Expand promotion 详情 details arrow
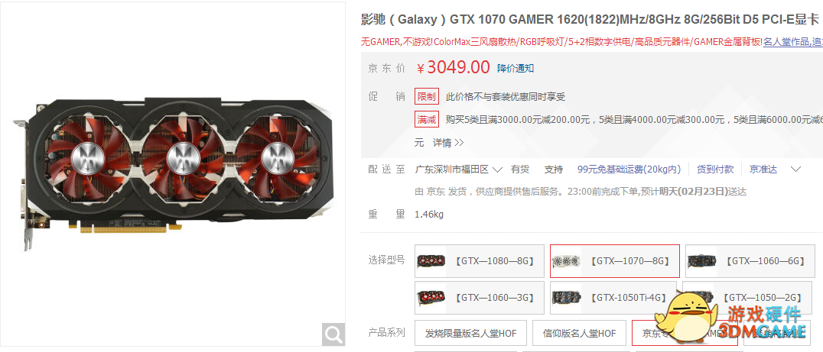The image size is (823, 352). pyautogui.click(x=448, y=143)
